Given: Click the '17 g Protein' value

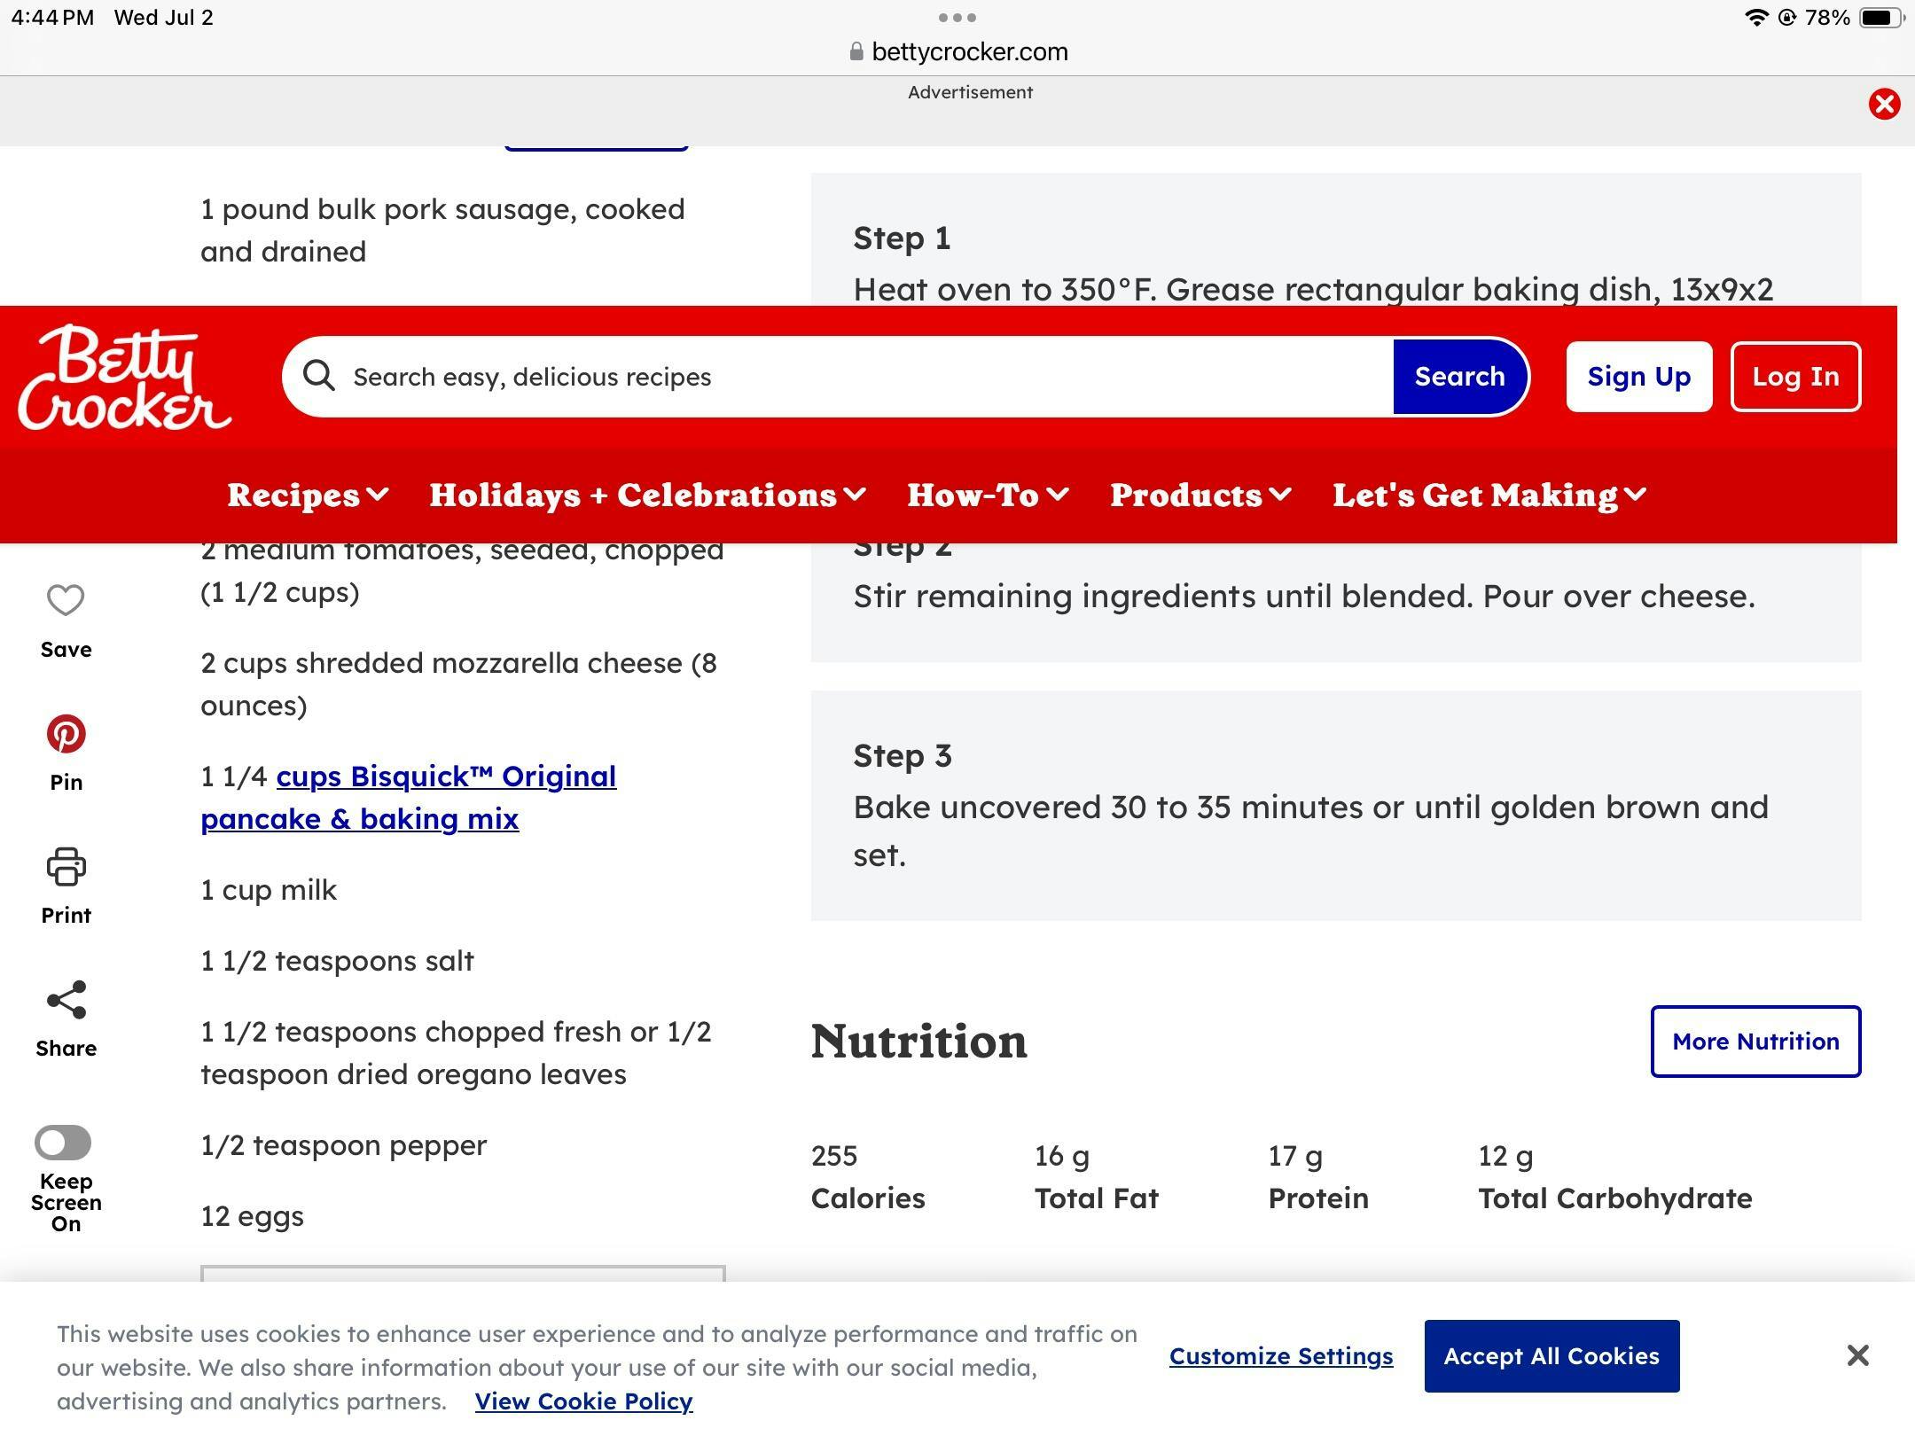Looking at the screenshot, I should pos(1318,1176).
